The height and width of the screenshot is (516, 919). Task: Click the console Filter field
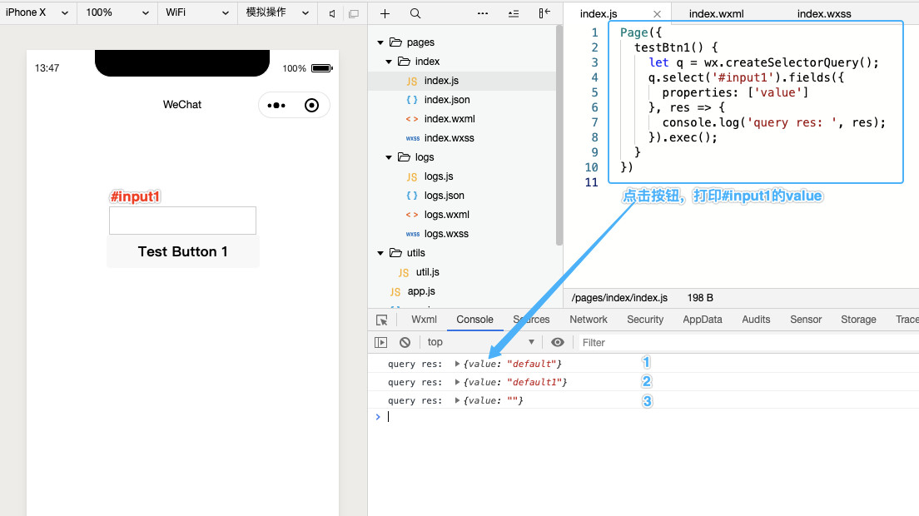point(748,343)
